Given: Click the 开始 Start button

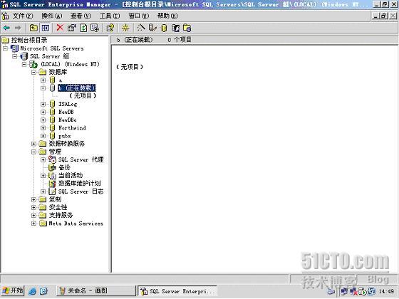Looking at the screenshot, I should coord(13,290).
